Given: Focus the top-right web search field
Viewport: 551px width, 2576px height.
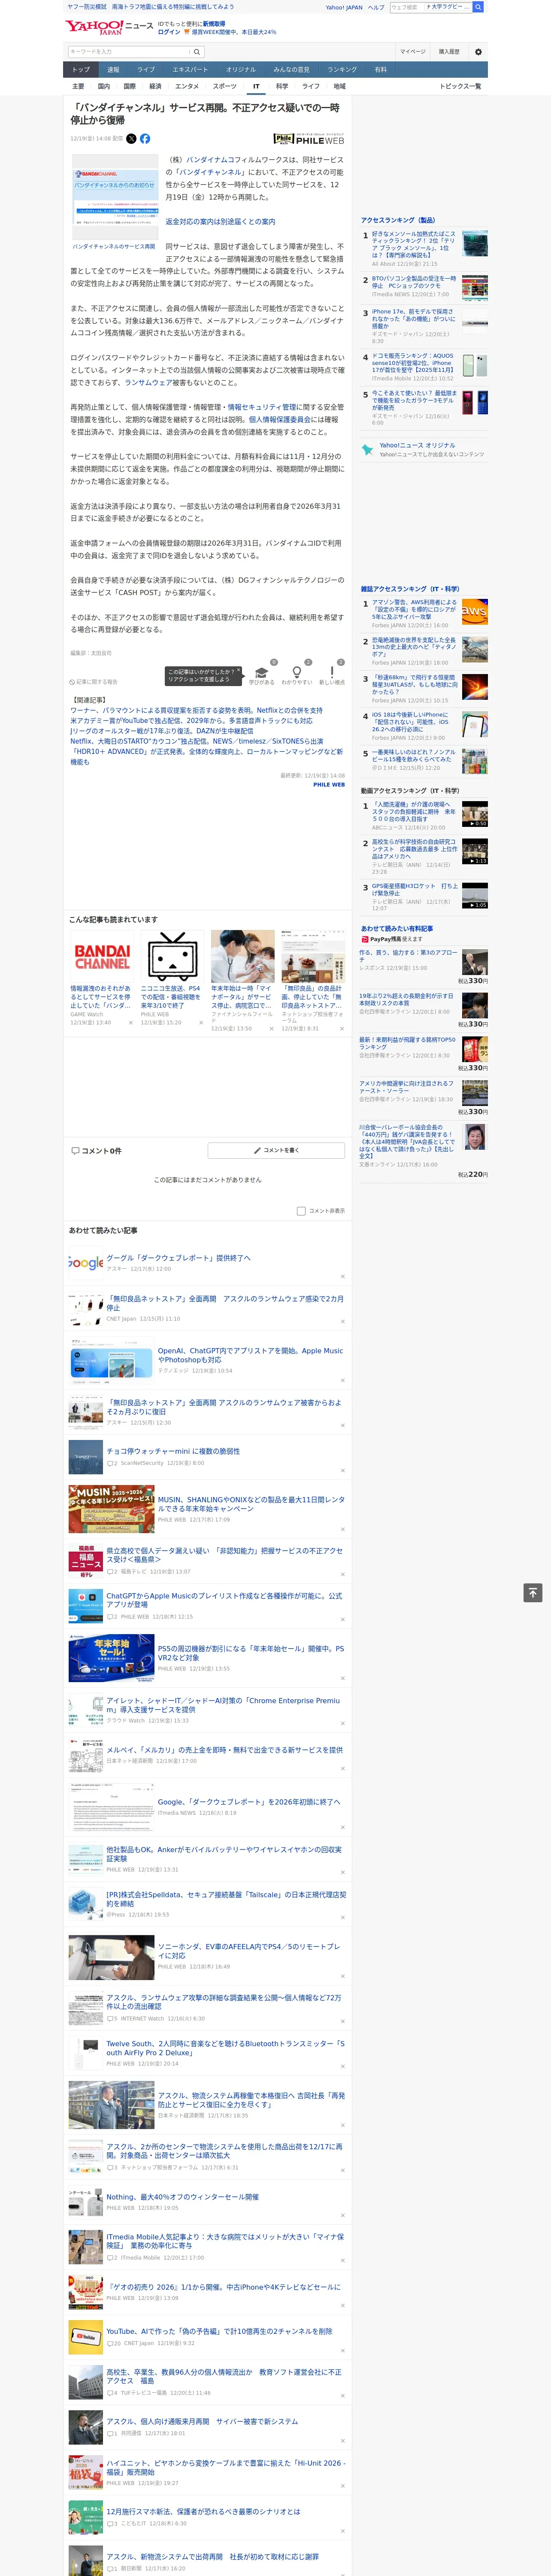Looking at the screenshot, I should tap(406, 7).
